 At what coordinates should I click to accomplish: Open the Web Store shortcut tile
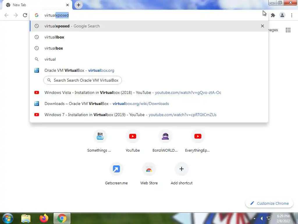pos(149,174)
